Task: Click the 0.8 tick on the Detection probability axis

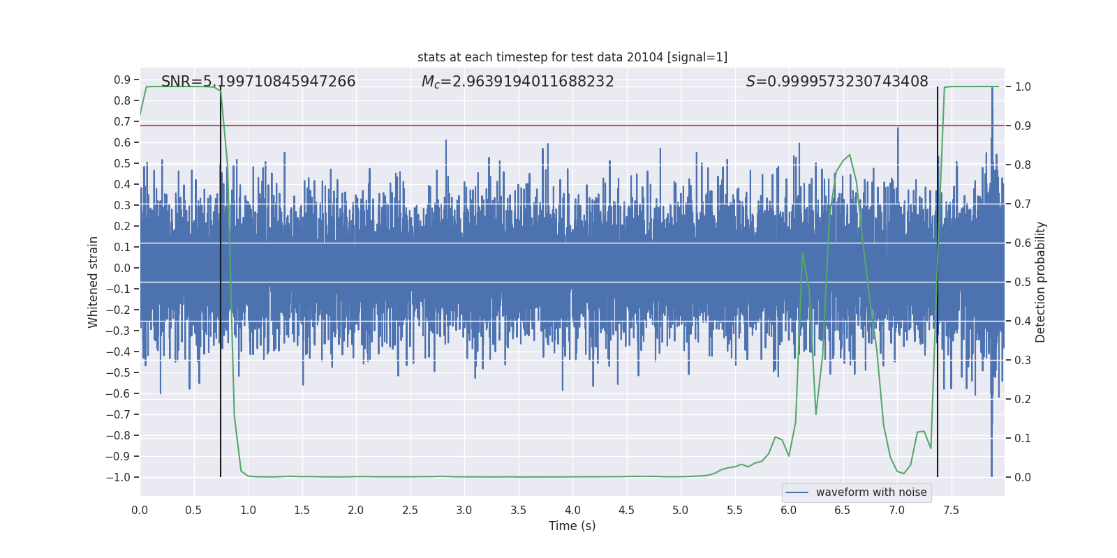Action: (1023, 165)
